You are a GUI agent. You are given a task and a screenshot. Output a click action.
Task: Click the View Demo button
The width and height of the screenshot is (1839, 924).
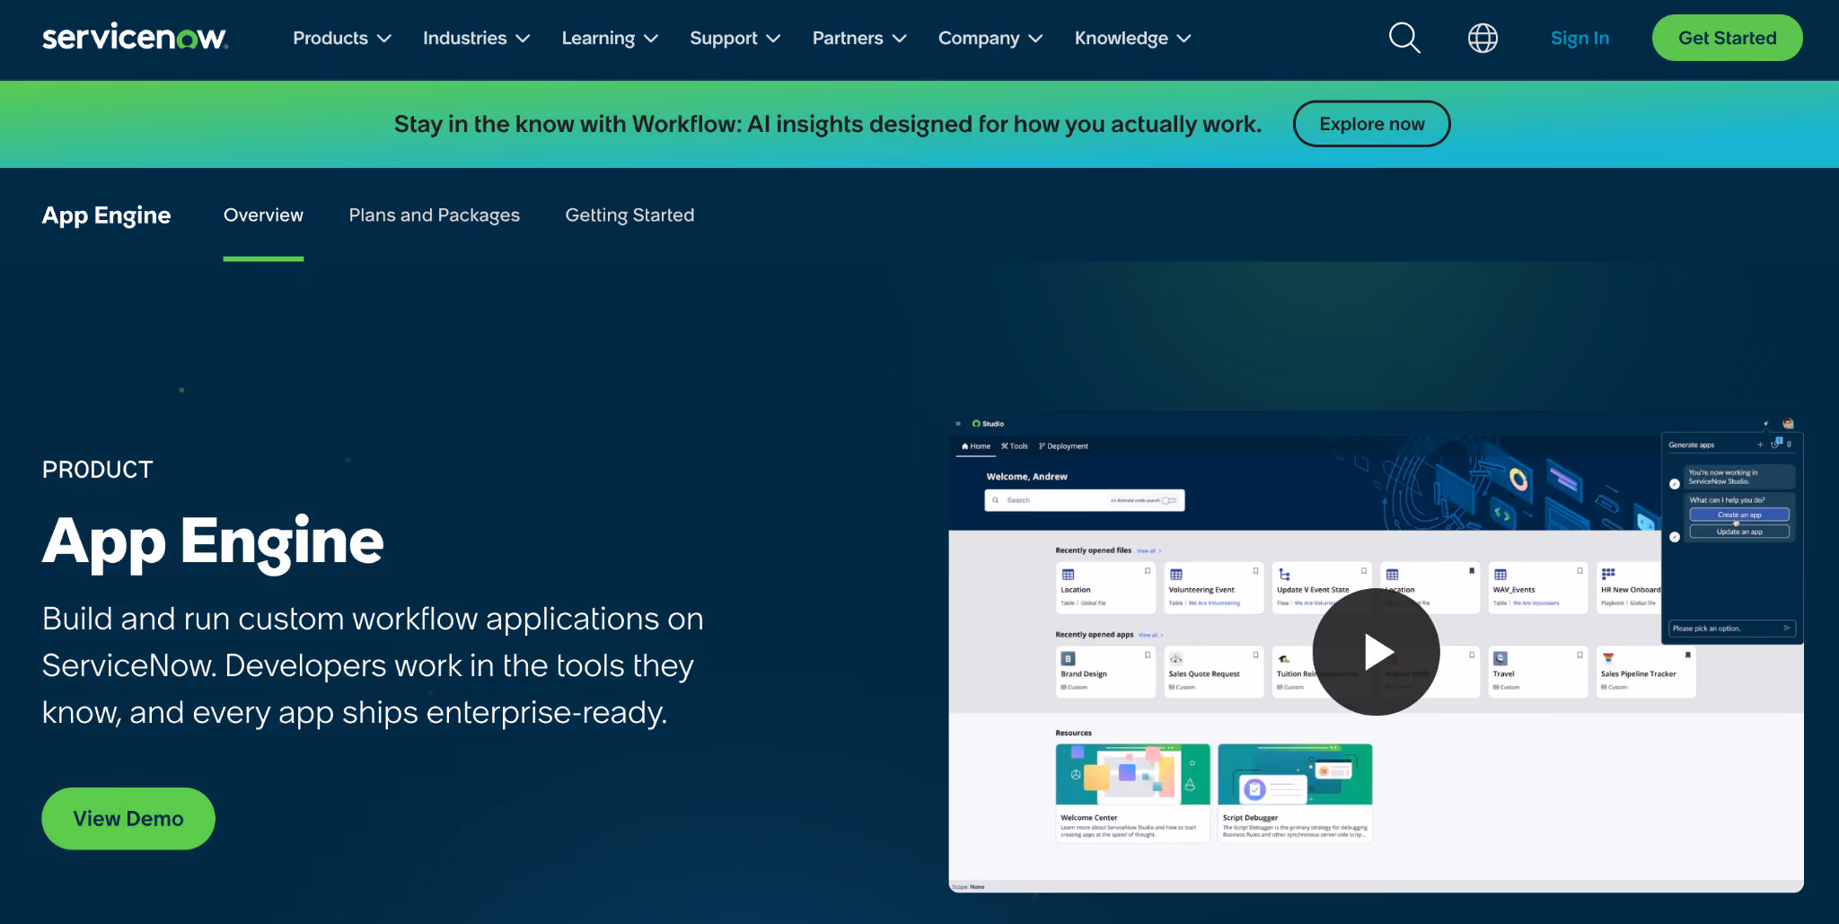click(x=128, y=819)
